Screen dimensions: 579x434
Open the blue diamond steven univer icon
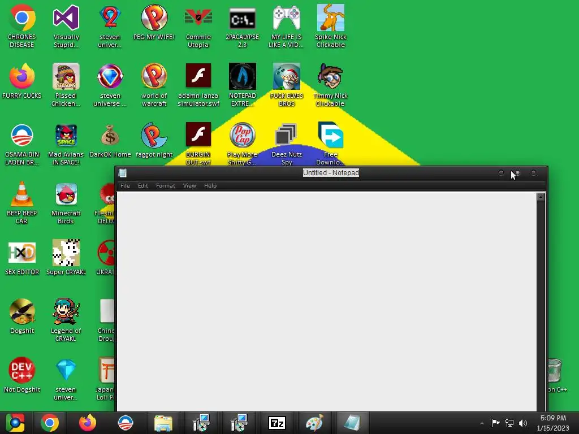point(66,379)
